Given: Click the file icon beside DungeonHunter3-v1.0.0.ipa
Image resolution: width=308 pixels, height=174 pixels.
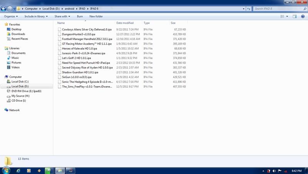Looking at the screenshot, I should click(59, 34).
